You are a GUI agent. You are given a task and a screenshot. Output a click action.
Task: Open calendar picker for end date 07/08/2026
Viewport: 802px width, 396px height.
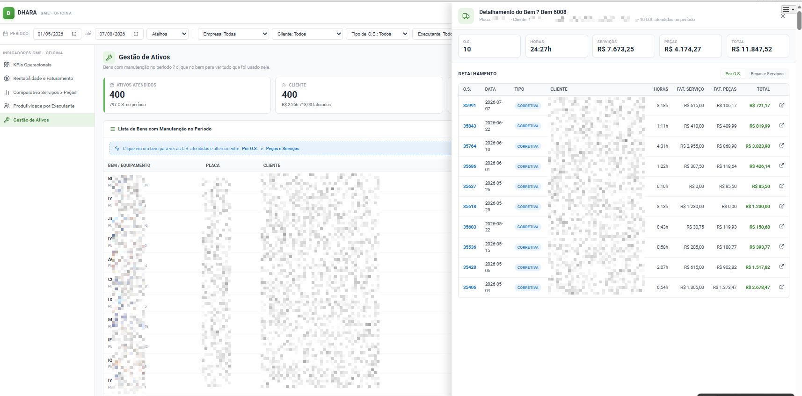(x=136, y=34)
